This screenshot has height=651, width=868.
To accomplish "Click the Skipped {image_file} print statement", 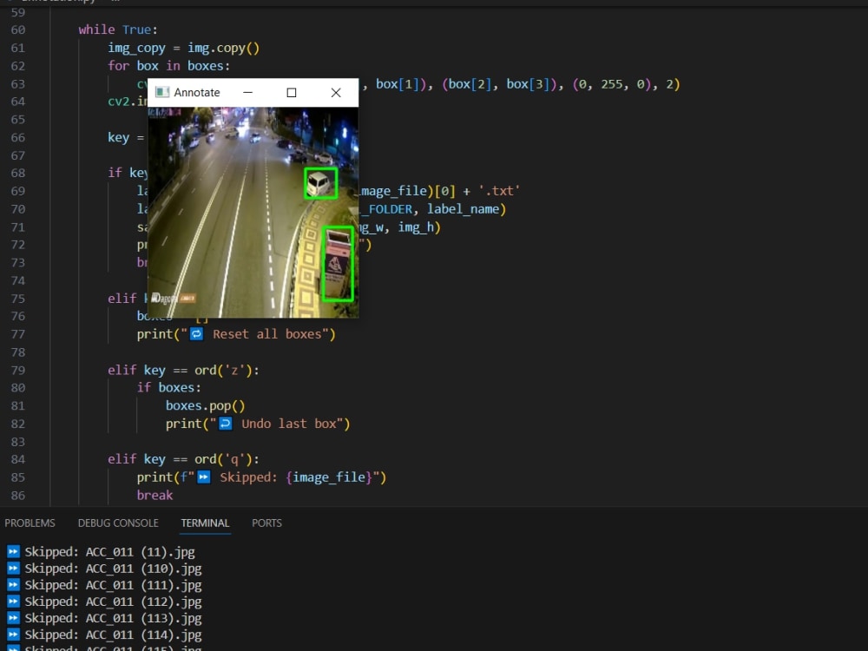I will pyautogui.click(x=261, y=477).
